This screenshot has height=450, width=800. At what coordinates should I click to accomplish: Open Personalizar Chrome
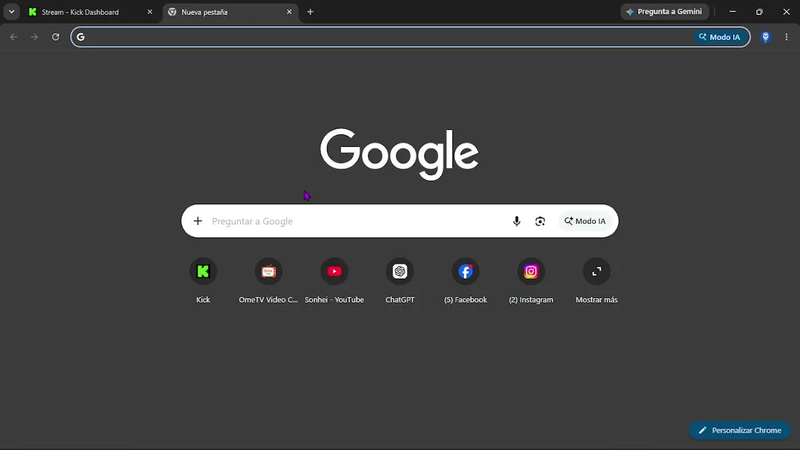coord(740,430)
